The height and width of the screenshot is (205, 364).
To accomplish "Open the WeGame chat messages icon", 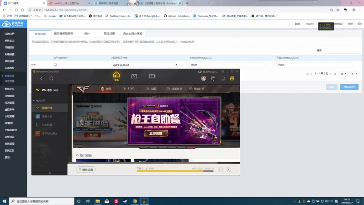I will (213, 78).
